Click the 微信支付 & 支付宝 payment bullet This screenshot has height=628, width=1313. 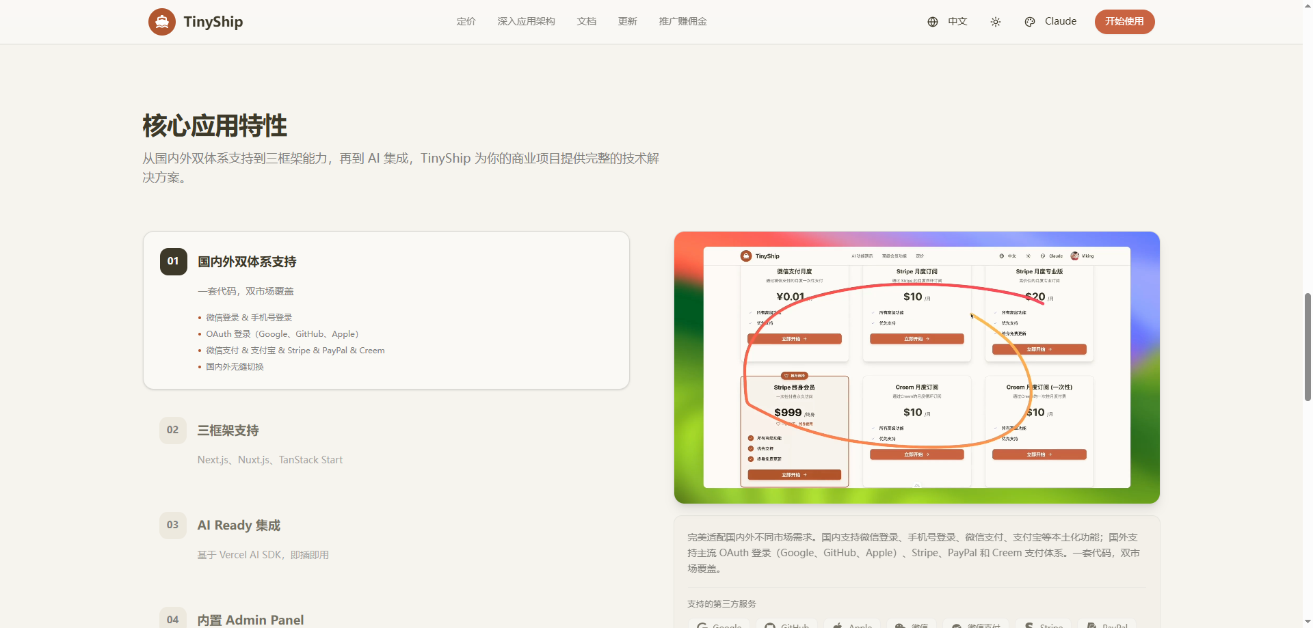point(295,351)
